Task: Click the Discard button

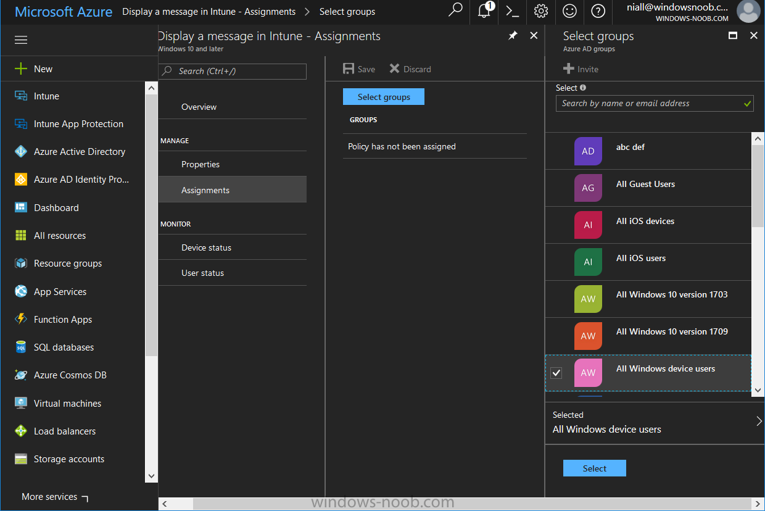Action: tap(410, 69)
